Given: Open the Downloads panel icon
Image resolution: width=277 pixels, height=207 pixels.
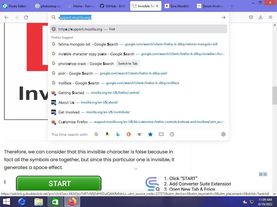Looking at the screenshot, I should pos(260,17).
